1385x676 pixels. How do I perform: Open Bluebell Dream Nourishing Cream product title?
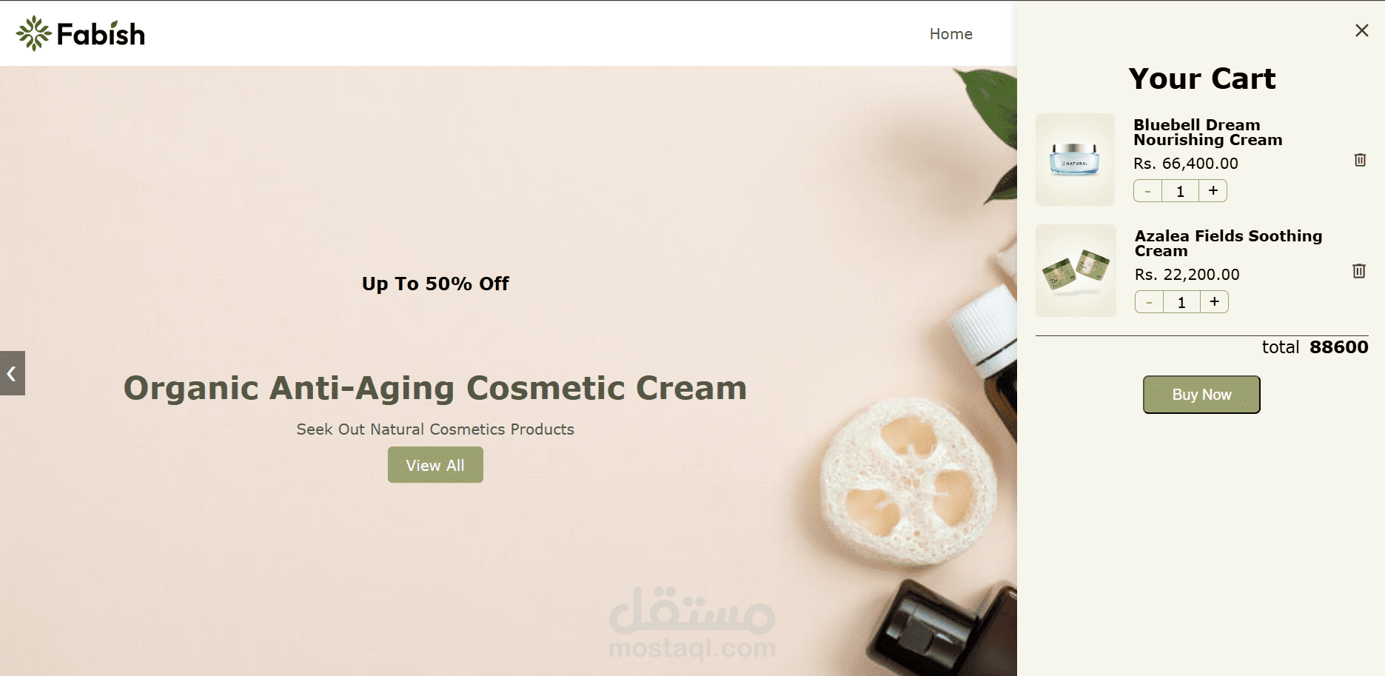click(1208, 133)
